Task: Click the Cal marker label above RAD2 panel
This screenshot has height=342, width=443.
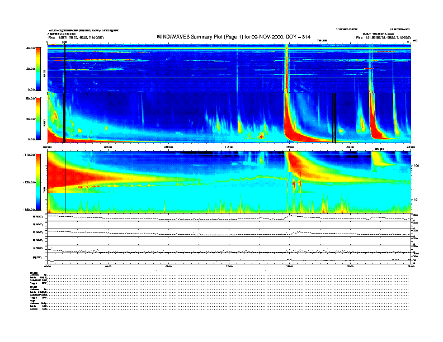Action: click(64, 42)
